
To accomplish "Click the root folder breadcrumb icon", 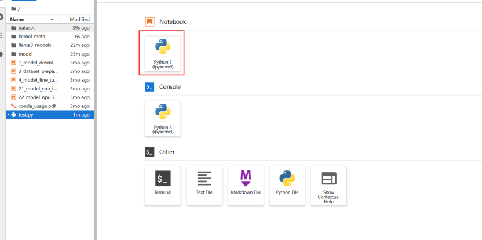I will pyautogui.click(x=13, y=9).
